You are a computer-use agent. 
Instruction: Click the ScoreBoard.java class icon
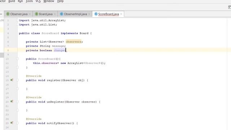pyautogui.click(x=96, y=14)
